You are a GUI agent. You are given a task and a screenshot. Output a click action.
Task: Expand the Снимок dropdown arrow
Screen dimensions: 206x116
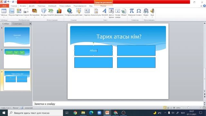pos(26,17)
